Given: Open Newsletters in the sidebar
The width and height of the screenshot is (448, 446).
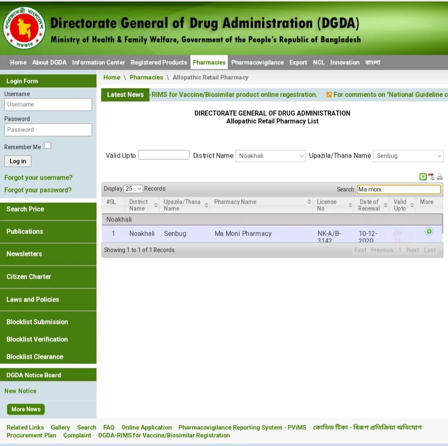Looking at the screenshot, I should [48, 254].
